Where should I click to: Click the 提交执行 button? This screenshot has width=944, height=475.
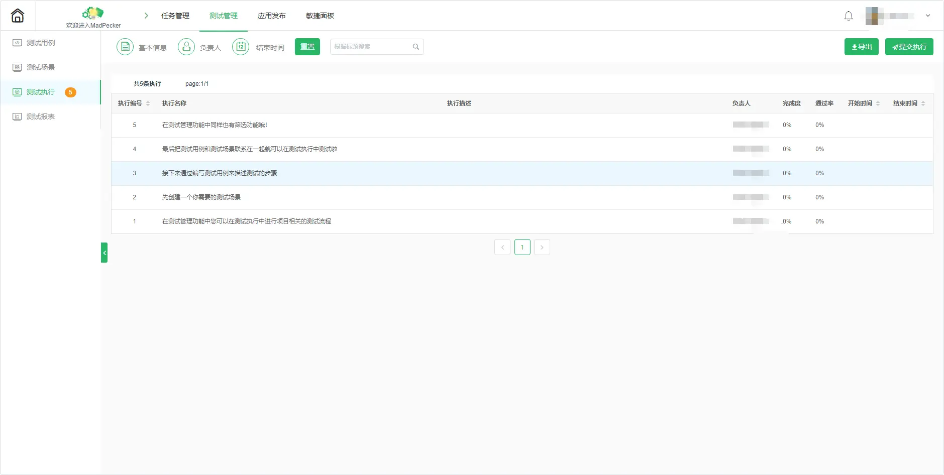click(x=909, y=47)
